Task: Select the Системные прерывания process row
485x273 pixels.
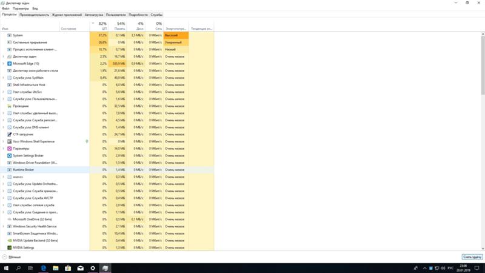Action: pyautogui.click(x=107, y=42)
